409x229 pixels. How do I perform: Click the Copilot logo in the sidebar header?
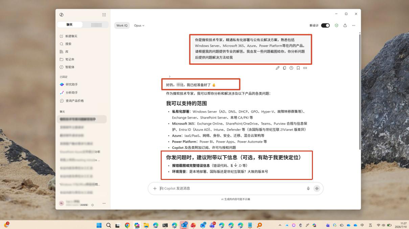pyautogui.click(x=61, y=15)
